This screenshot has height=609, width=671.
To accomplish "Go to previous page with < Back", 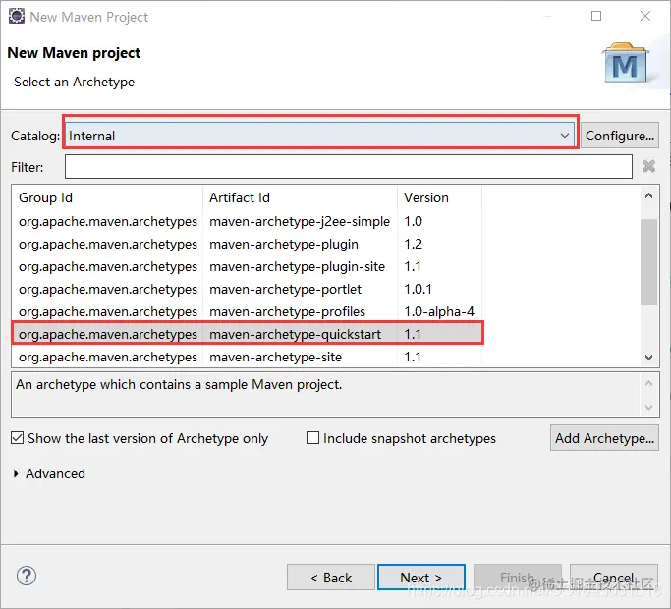I will (x=331, y=578).
